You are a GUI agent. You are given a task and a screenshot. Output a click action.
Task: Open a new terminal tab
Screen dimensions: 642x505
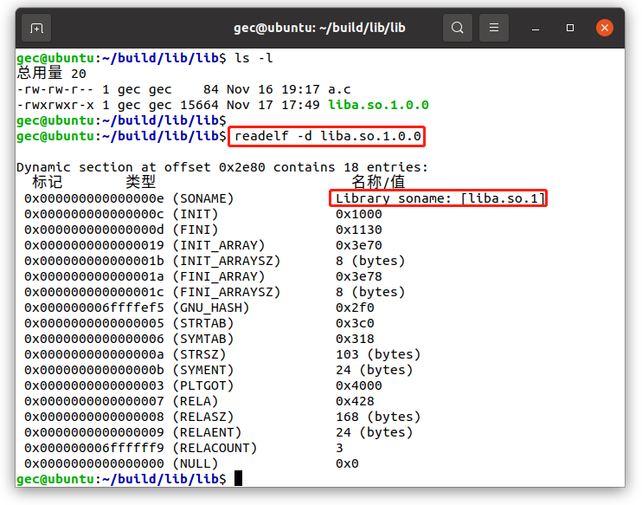36,28
